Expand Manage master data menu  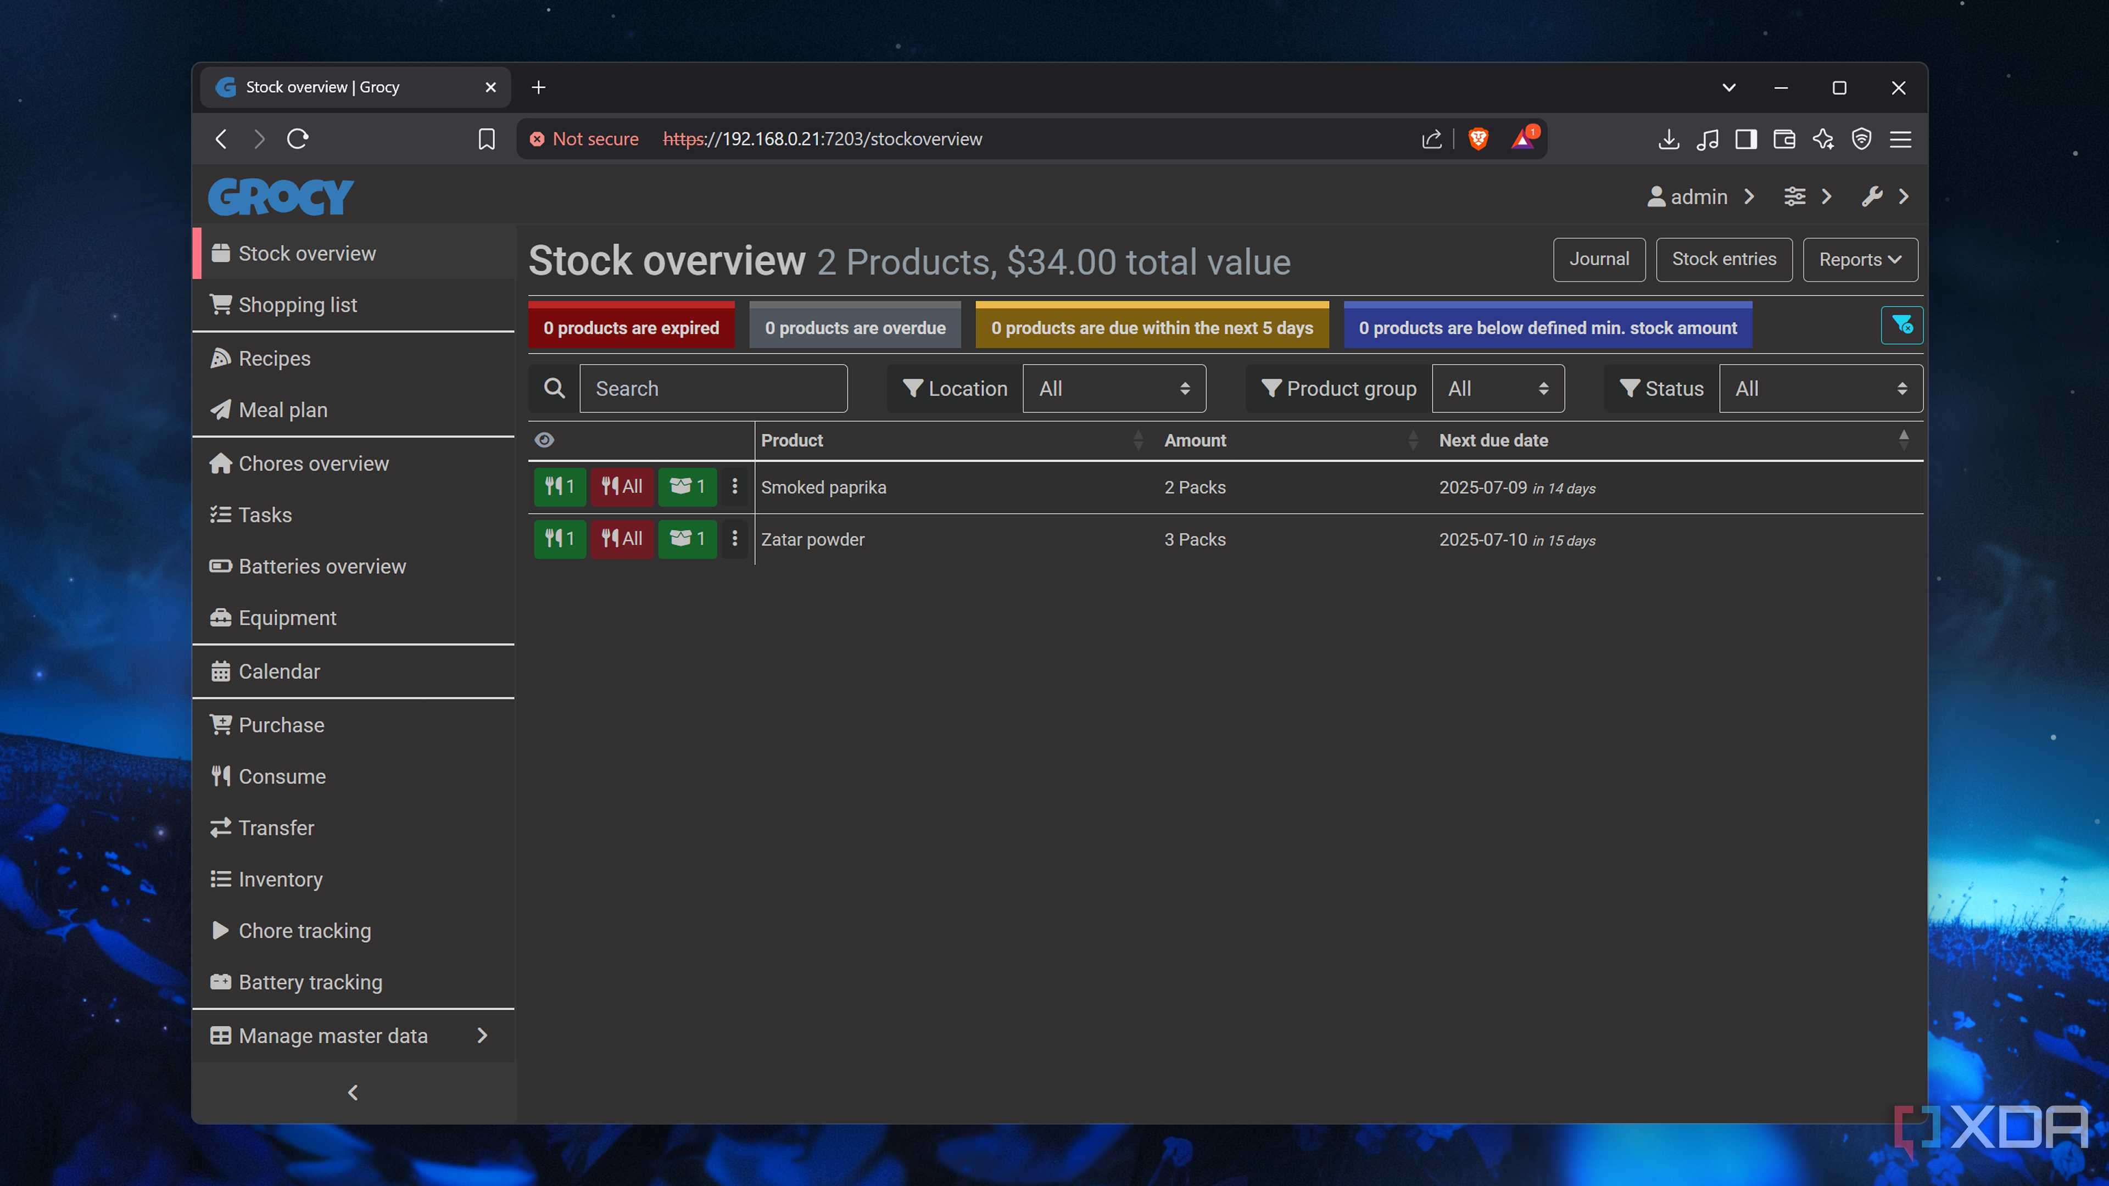(353, 1036)
